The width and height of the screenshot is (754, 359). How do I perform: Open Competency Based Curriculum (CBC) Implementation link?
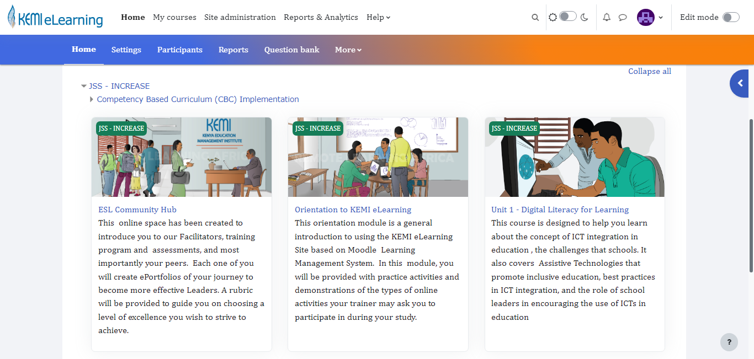pyautogui.click(x=198, y=100)
